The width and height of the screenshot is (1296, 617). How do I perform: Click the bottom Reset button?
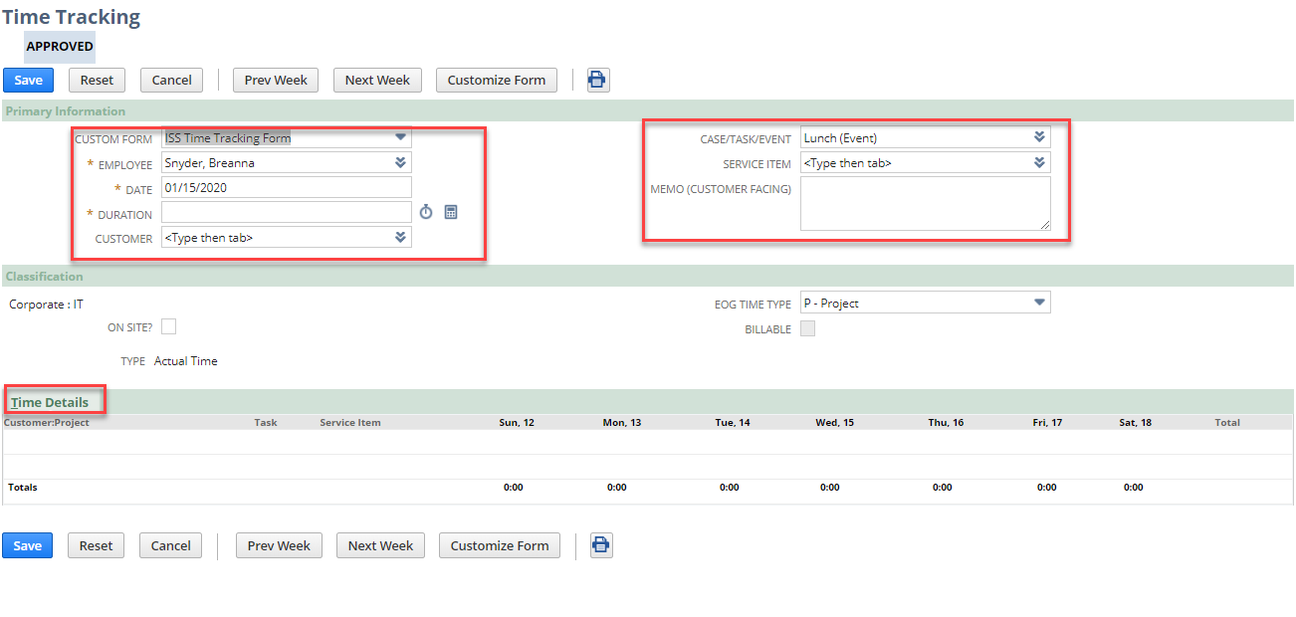[96, 545]
